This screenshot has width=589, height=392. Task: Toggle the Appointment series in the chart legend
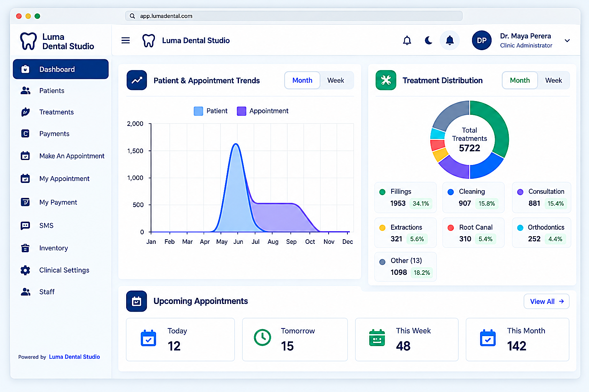point(263,111)
